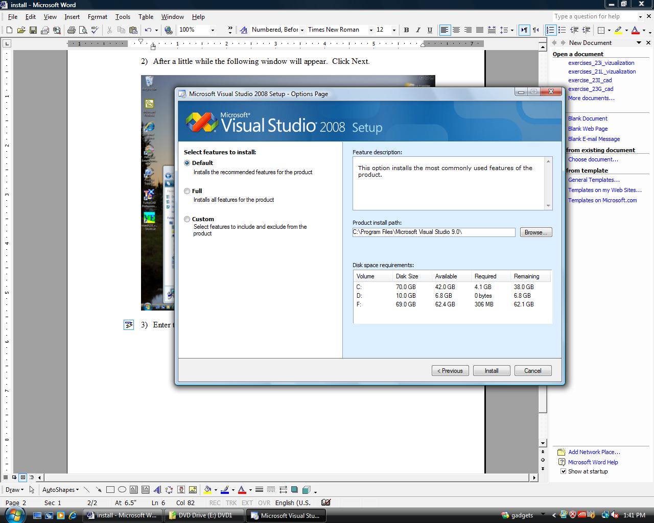Image resolution: width=654 pixels, height=523 pixels.
Task: Click the Print icon in Word toolbar
Action: (x=72, y=30)
